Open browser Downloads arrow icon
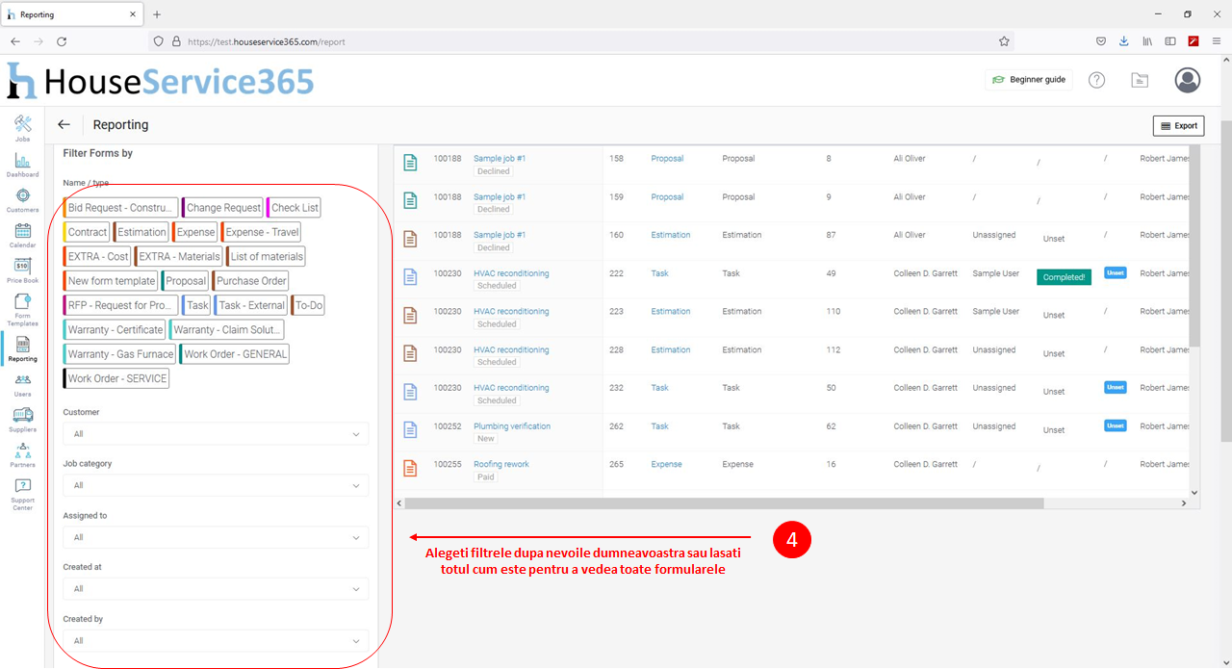This screenshot has width=1232, height=669. point(1123,41)
